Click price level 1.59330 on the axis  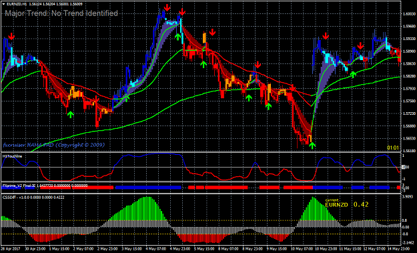(x=408, y=39)
